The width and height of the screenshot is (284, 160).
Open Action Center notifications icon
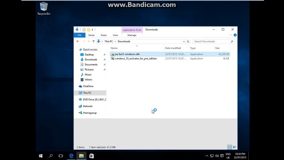[222, 156]
